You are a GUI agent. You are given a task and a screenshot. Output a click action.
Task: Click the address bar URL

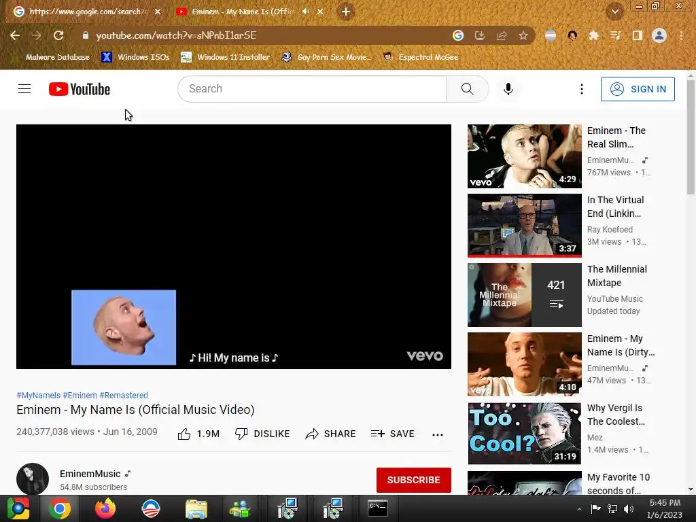click(176, 35)
